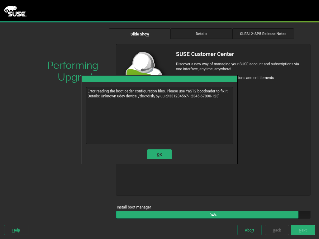Click the Next button
This screenshot has width=319, height=239.
(302, 230)
